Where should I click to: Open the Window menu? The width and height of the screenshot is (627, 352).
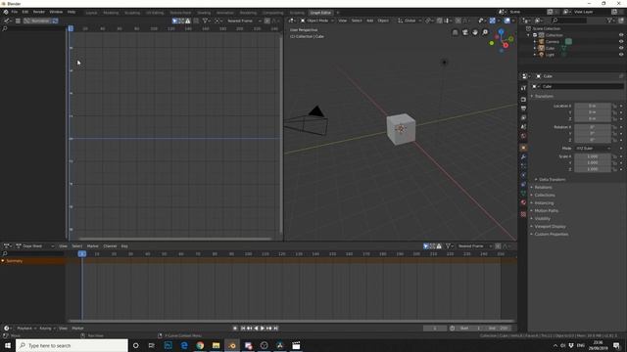(x=56, y=12)
